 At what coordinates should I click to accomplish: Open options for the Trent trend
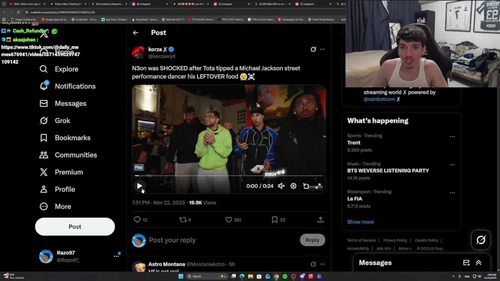tap(452, 137)
